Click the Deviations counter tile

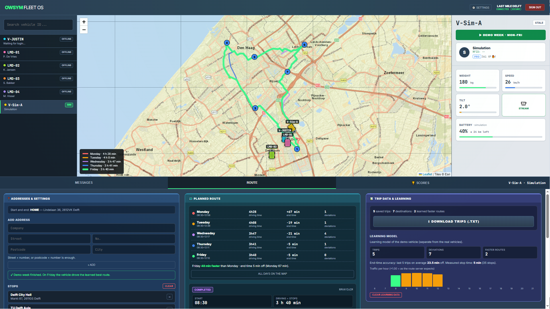tap(453, 253)
